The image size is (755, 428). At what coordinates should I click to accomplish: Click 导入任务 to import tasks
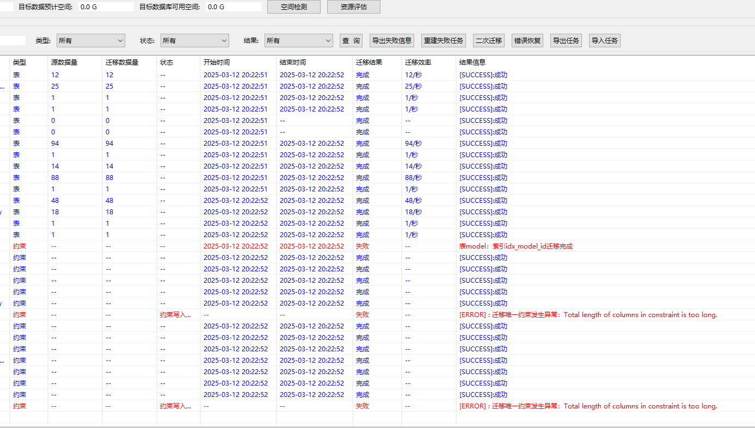604,40
